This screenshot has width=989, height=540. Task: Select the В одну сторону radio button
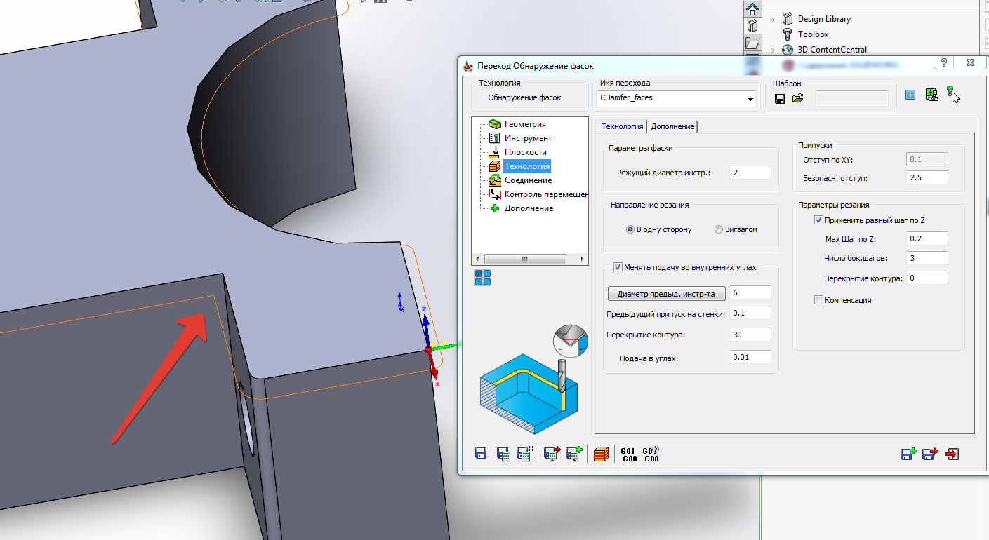630,229
